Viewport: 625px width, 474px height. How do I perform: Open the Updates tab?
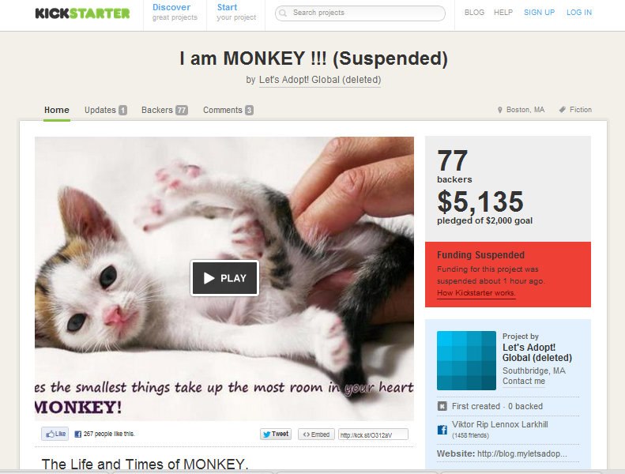click(x=106, y=110)
